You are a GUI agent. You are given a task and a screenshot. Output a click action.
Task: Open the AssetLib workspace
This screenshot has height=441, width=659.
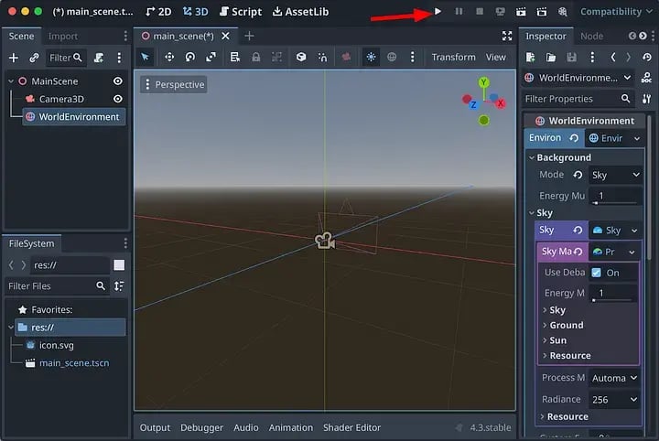tap(300, 12)
